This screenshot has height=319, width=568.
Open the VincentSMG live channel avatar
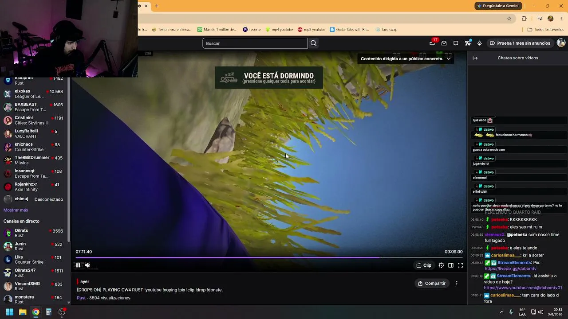[8, 286]
